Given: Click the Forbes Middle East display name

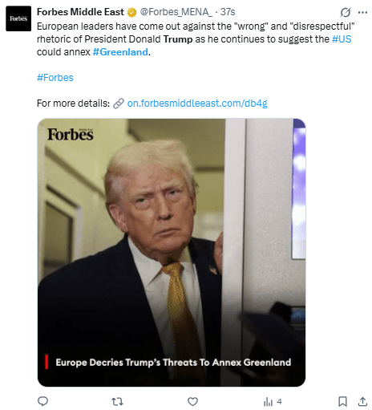Looking at the screenshot, I should click(80, 12).
